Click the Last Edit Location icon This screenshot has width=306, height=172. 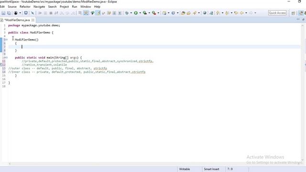coord(236,13)
